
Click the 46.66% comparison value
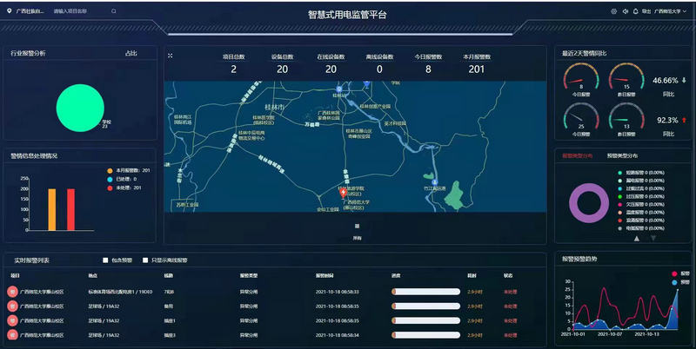click(665, 80)
